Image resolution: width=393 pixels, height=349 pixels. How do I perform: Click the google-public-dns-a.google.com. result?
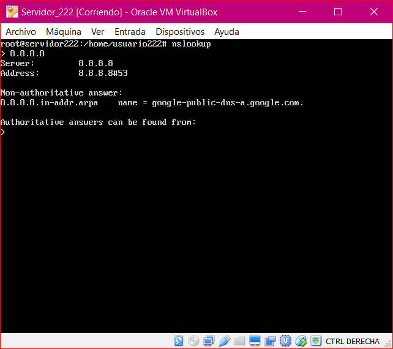click(x=228, y=103)
